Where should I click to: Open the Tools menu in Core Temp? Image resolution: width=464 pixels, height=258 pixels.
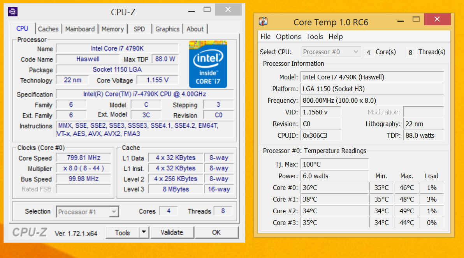click(314, 37)
